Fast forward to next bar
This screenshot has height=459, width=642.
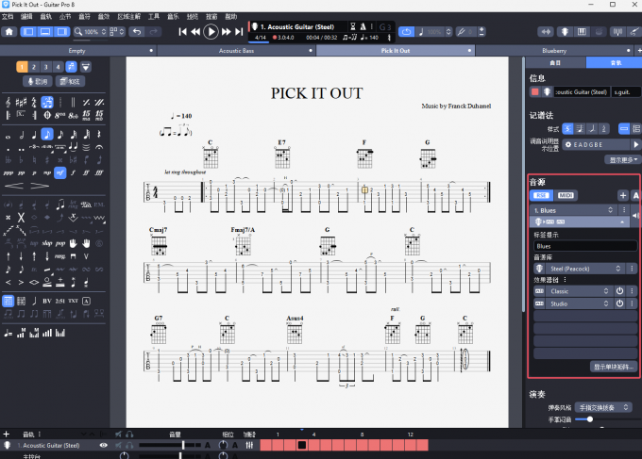226,31
